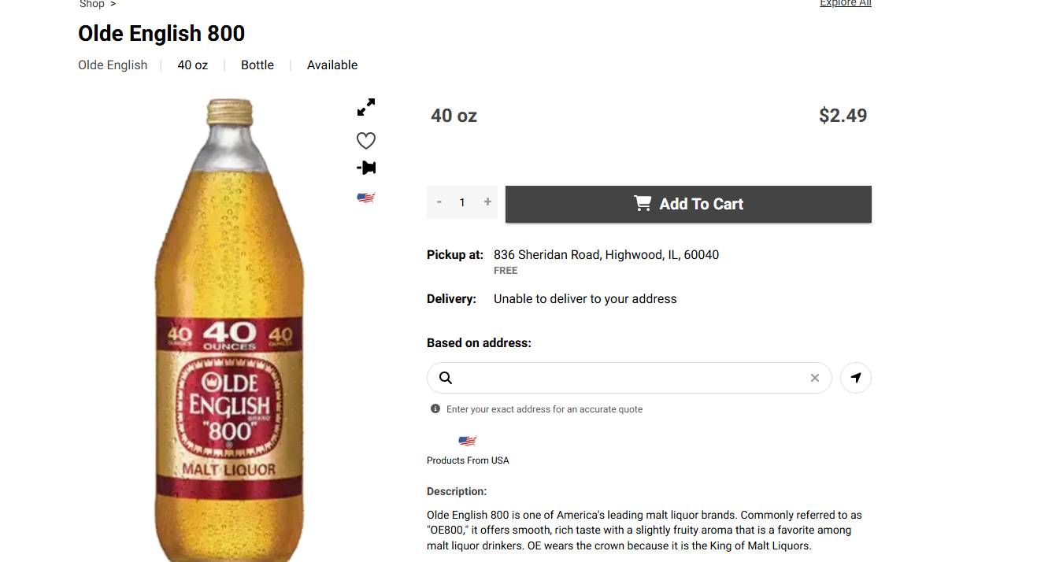
Task: Click the Olde English 800 title
Action: 161,34
